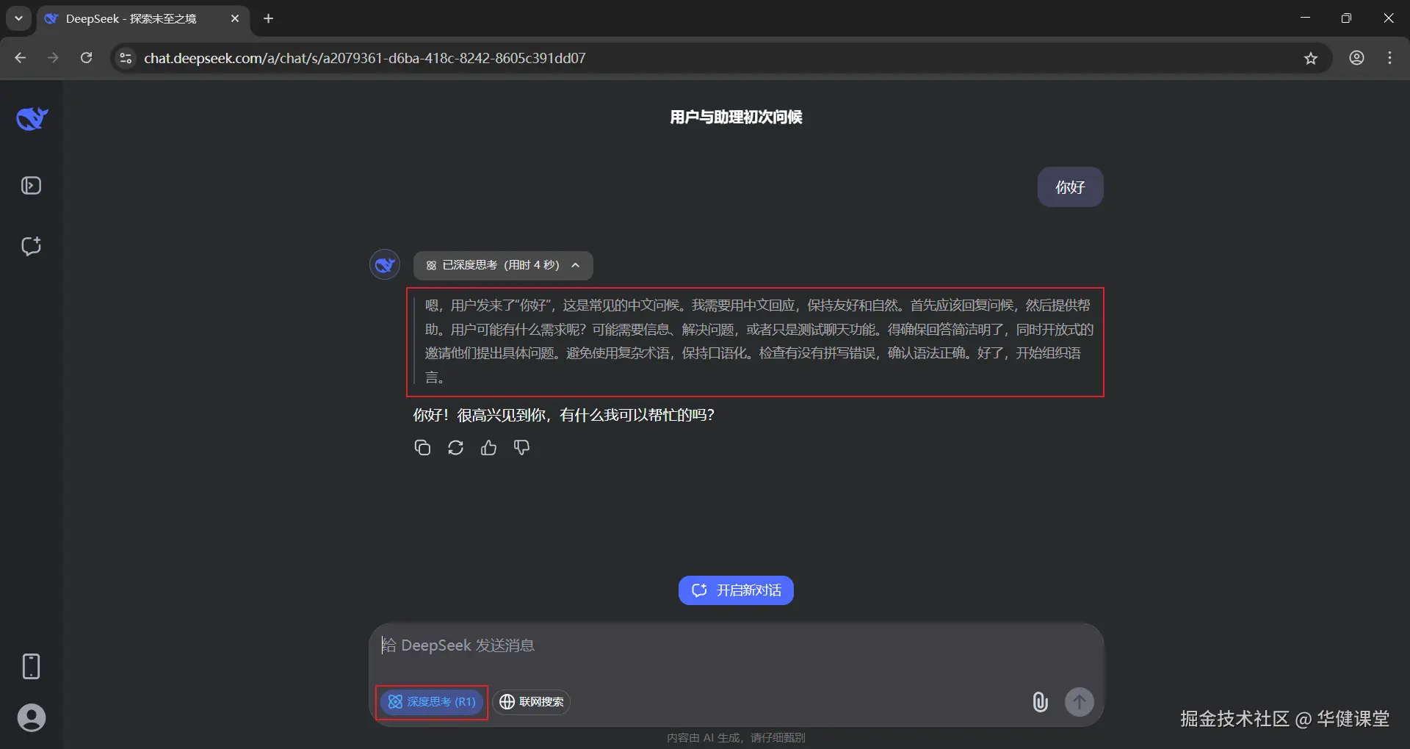Open a new browser tab
The image size is (1410, 749).
point(268,18)
